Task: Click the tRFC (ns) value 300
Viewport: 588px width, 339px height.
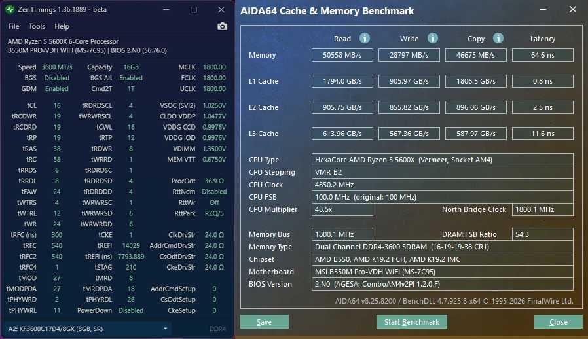Action: coord(56,235)
